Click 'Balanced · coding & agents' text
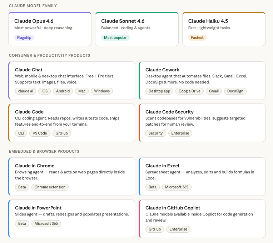273x243 pixels. pos(125,28)
